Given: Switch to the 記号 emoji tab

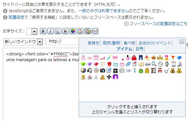Looking at the screenshot, I should 140,49.
